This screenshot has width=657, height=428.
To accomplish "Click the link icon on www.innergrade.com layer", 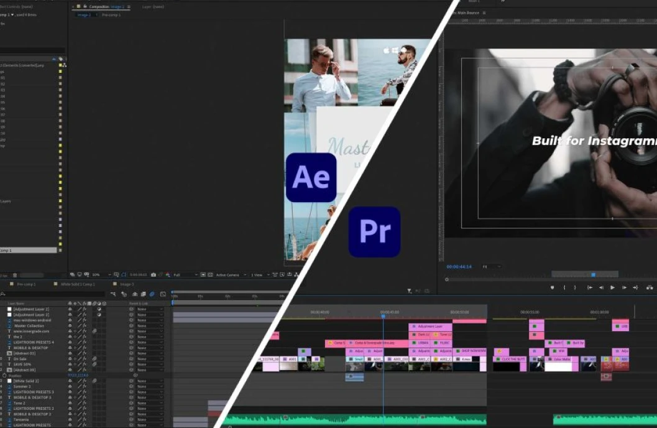I will pos(94,331).
